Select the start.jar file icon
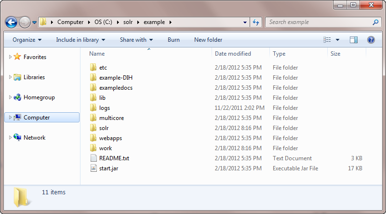 coord(93,168)
